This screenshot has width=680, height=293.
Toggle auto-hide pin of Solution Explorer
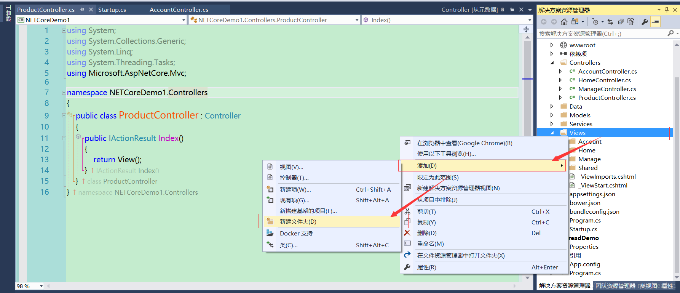tap(667, 10)
